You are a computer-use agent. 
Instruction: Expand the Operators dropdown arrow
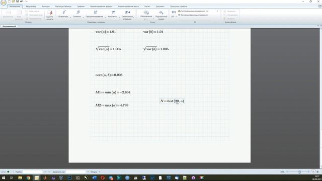coord(70,18)
